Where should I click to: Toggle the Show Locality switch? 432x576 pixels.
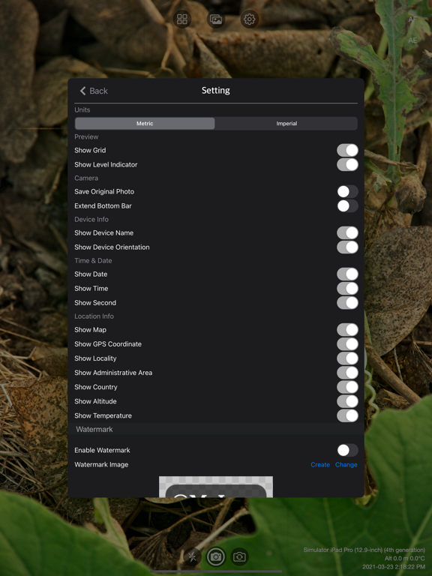[x=347, y=358]
